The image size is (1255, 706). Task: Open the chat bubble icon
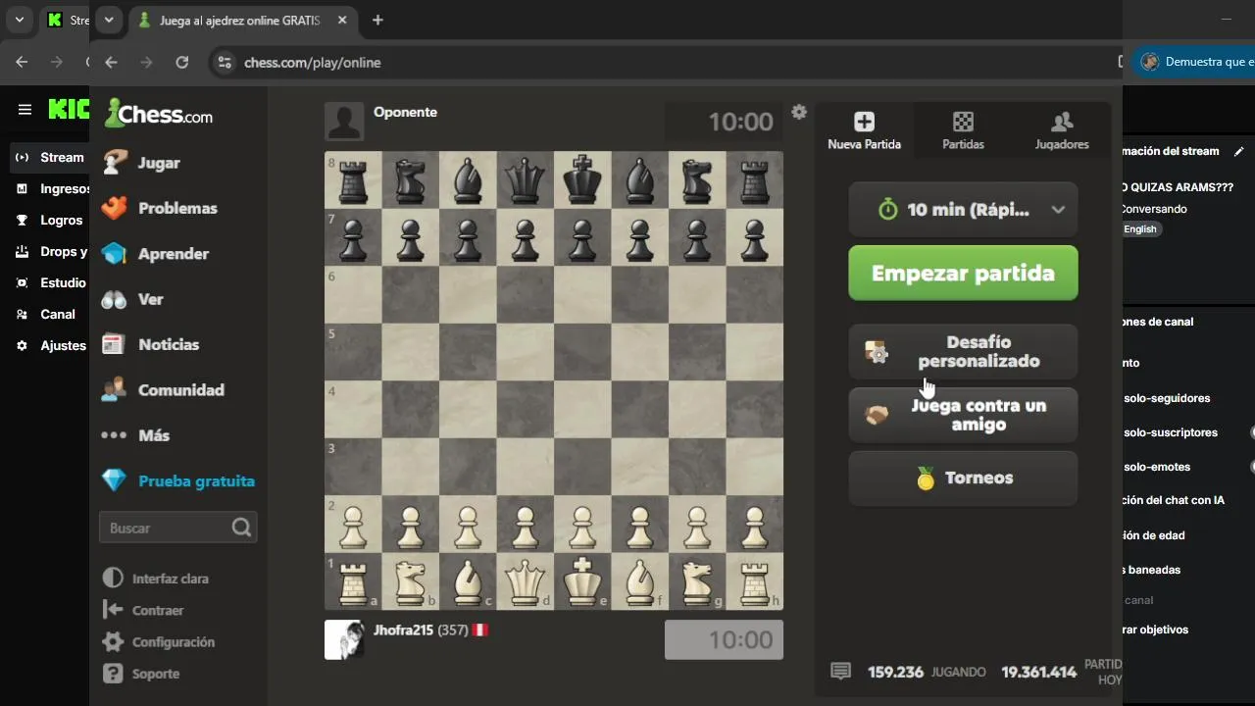(840, 672)
